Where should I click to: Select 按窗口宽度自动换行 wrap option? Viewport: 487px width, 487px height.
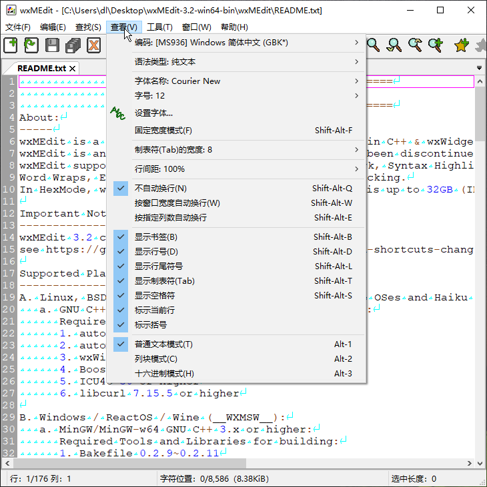point(235,203)
